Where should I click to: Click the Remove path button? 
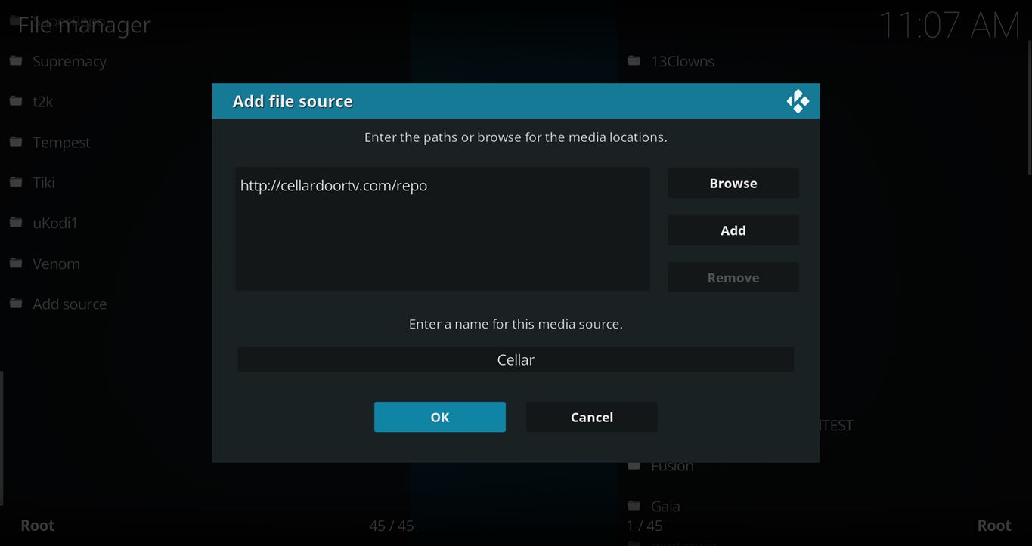(733, 277)
